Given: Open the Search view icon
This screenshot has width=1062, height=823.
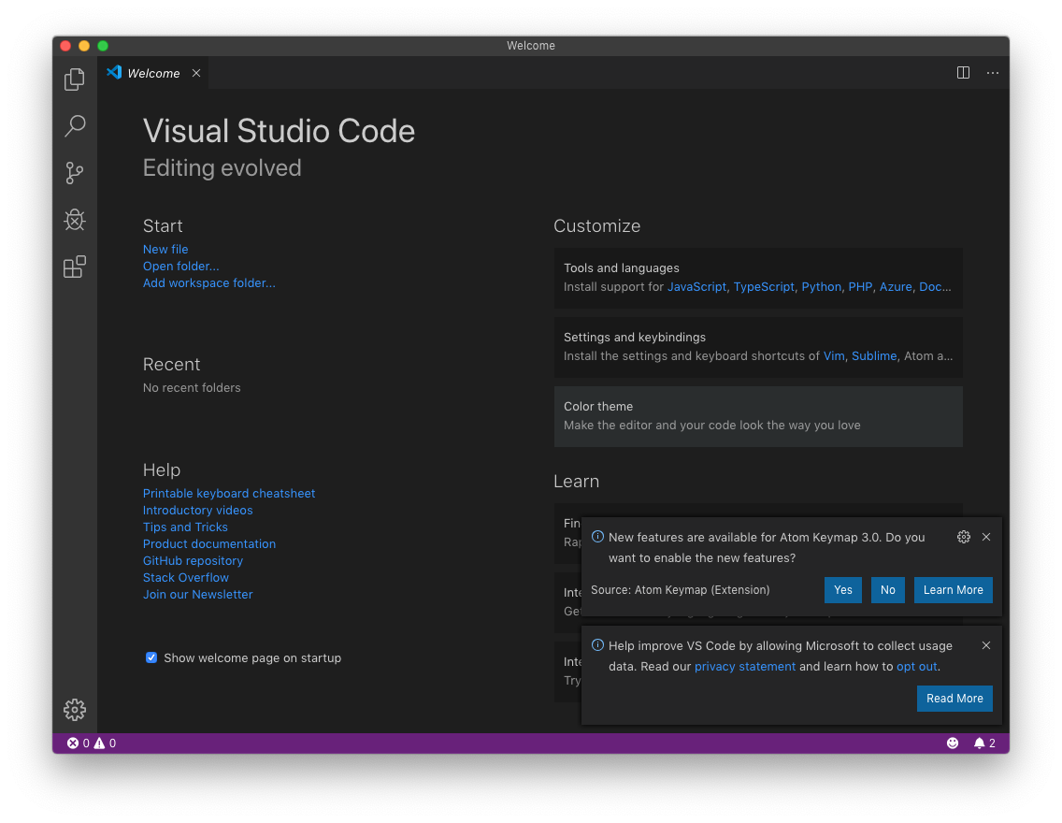Looking at the screenshot, I should [x=75, y=126].
